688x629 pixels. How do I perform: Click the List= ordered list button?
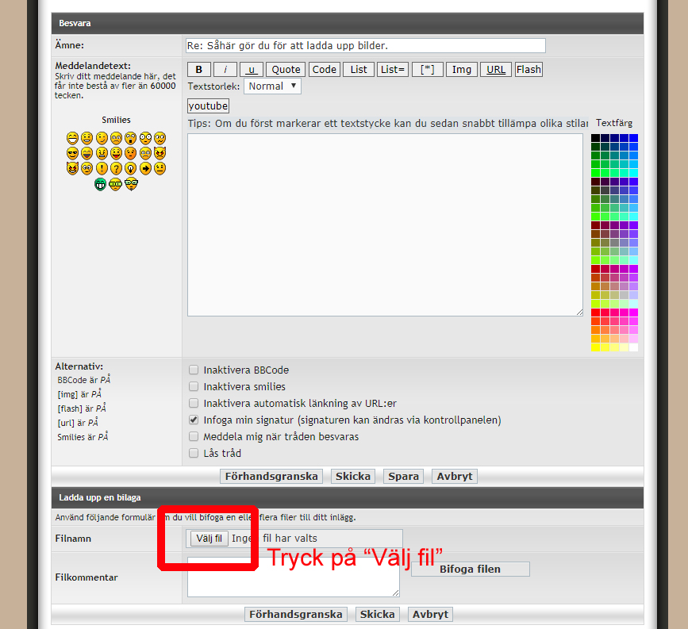pos(393,70)
